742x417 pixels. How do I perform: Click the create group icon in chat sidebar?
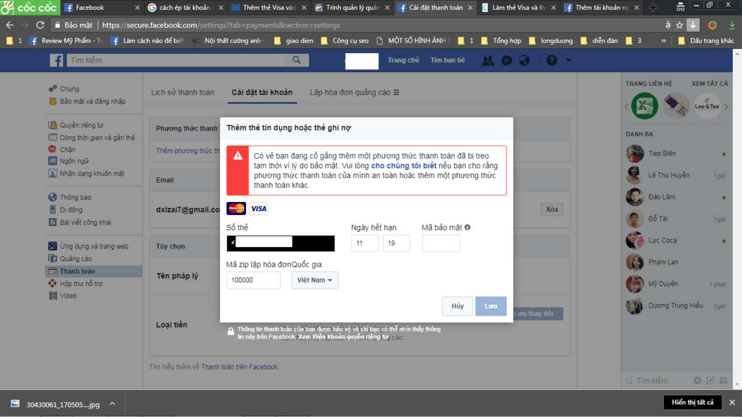click(x=723, y=381)
